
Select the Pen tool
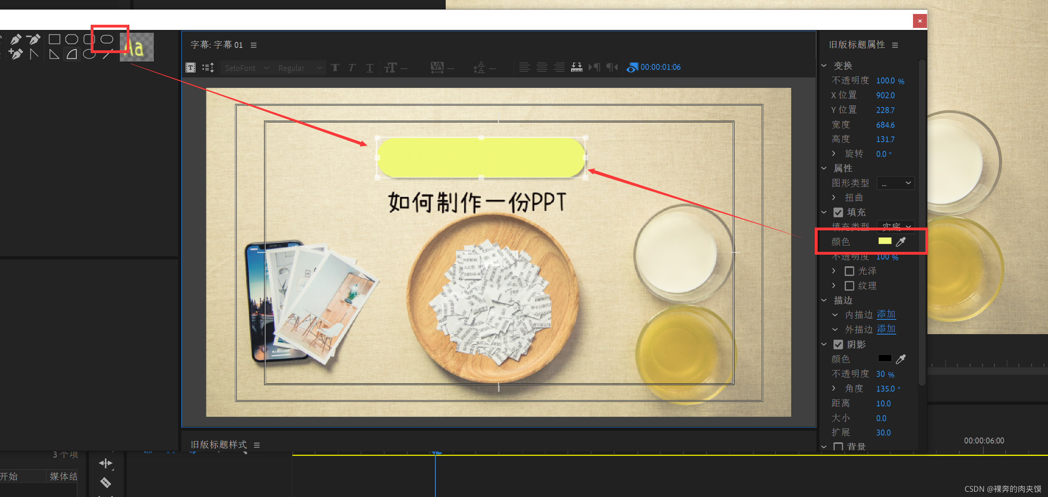[16, 40]
